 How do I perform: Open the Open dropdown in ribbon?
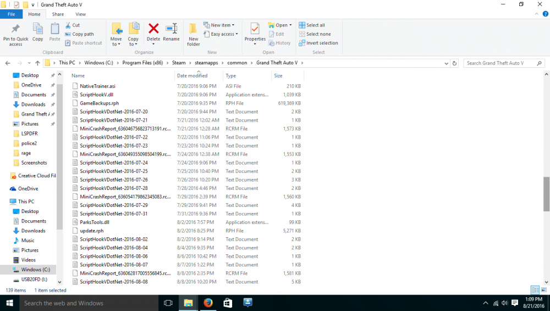click(280, 25)
